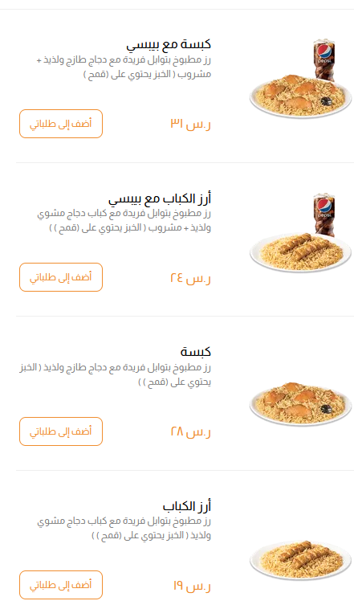This screenshot has width=354, height=605.
Task: Open the كبسة item heading
Action: point(196,351)
